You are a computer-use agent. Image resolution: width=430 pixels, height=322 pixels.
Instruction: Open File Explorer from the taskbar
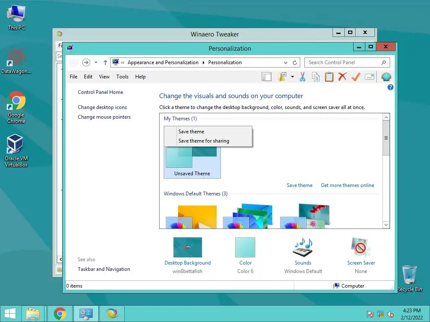33,314
